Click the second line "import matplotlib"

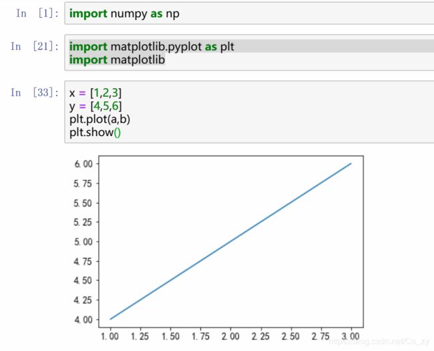[x=117, y=60]
